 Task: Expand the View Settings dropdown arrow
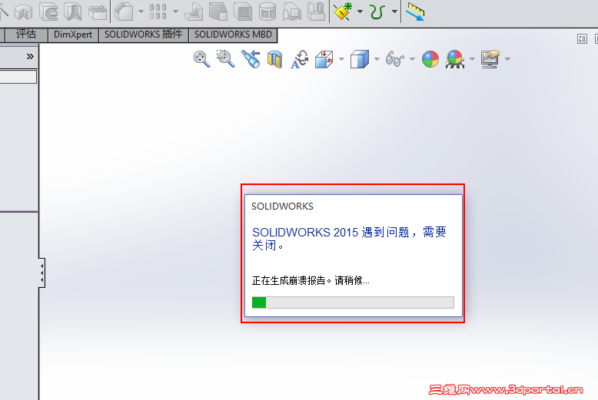tap(507, 59)
